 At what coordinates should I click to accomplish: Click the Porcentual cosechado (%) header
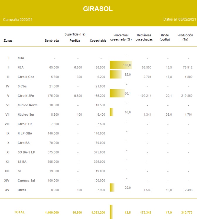(121, 37)
